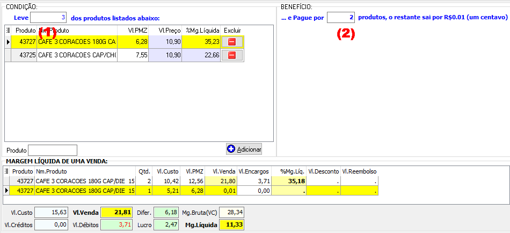Select Vl.Custo cell 10,42
The height and width of the screenshot is (233, 510).
166,182
